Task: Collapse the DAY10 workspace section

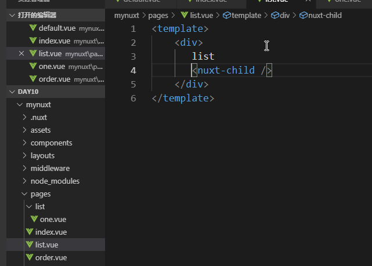Action: pos(12,92)
